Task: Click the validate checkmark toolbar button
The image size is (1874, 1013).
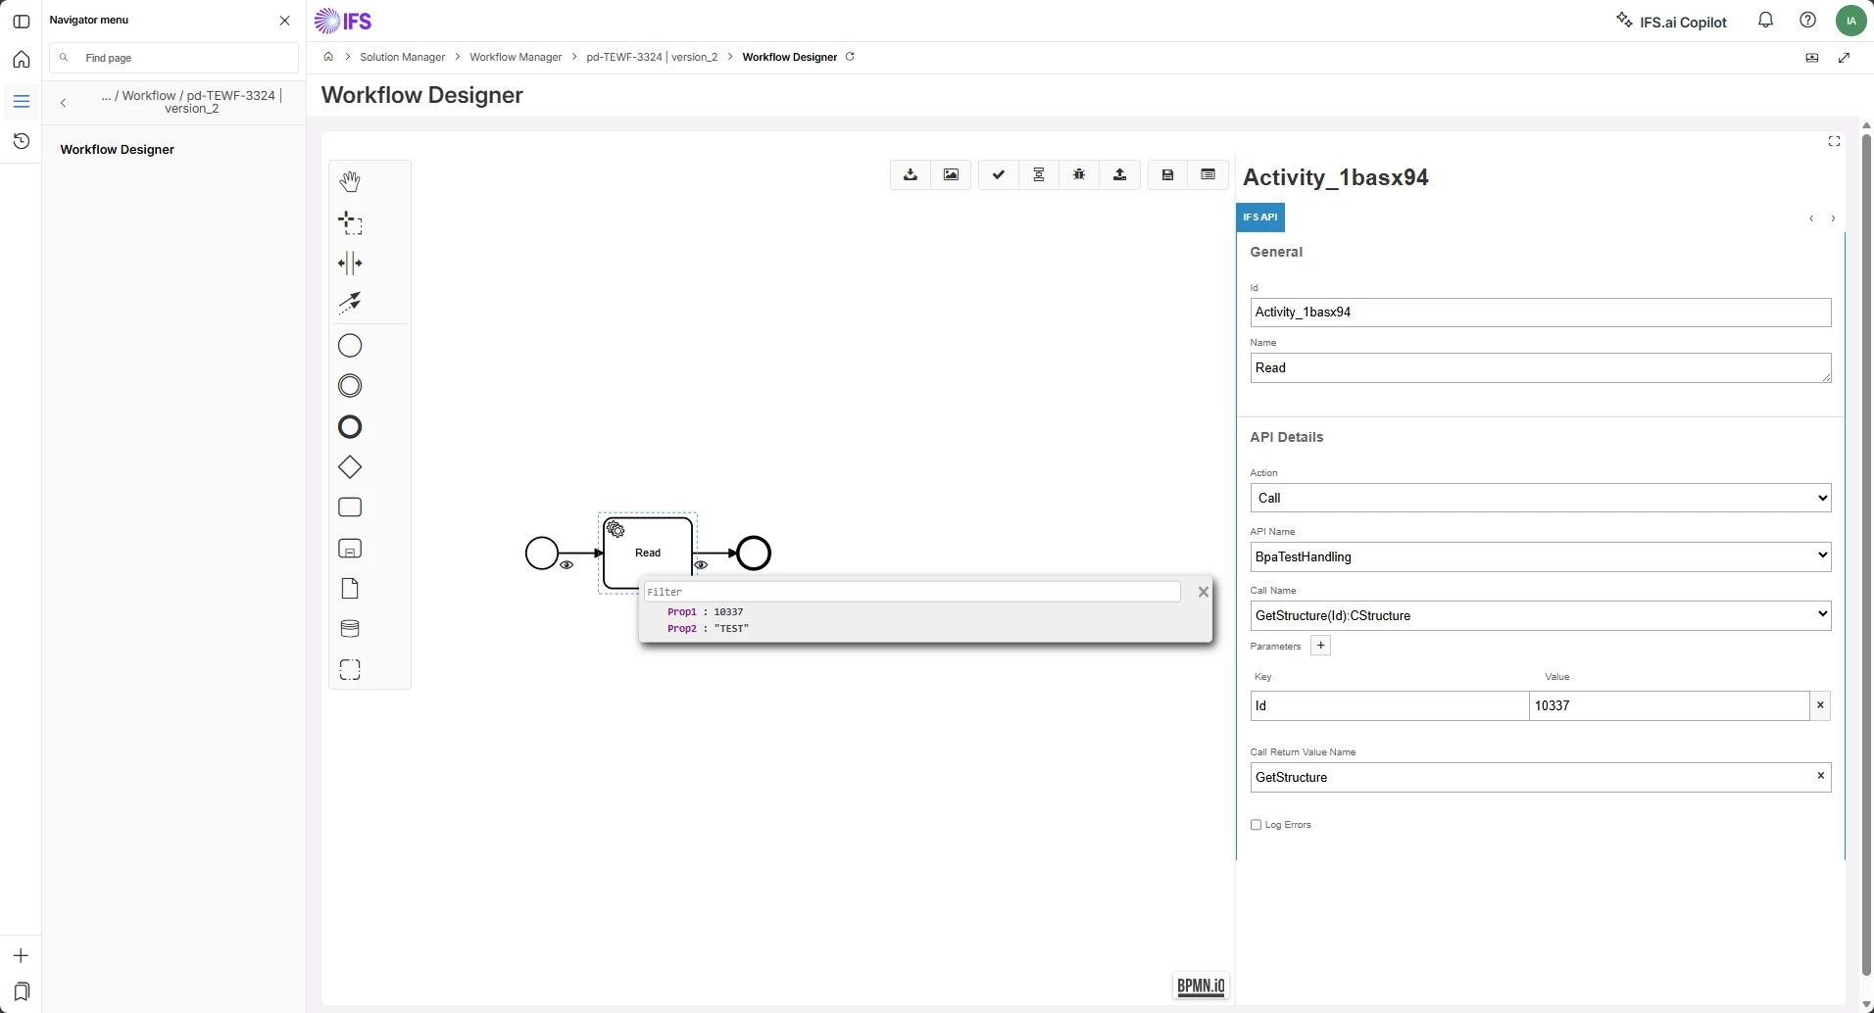Action: 999,175
